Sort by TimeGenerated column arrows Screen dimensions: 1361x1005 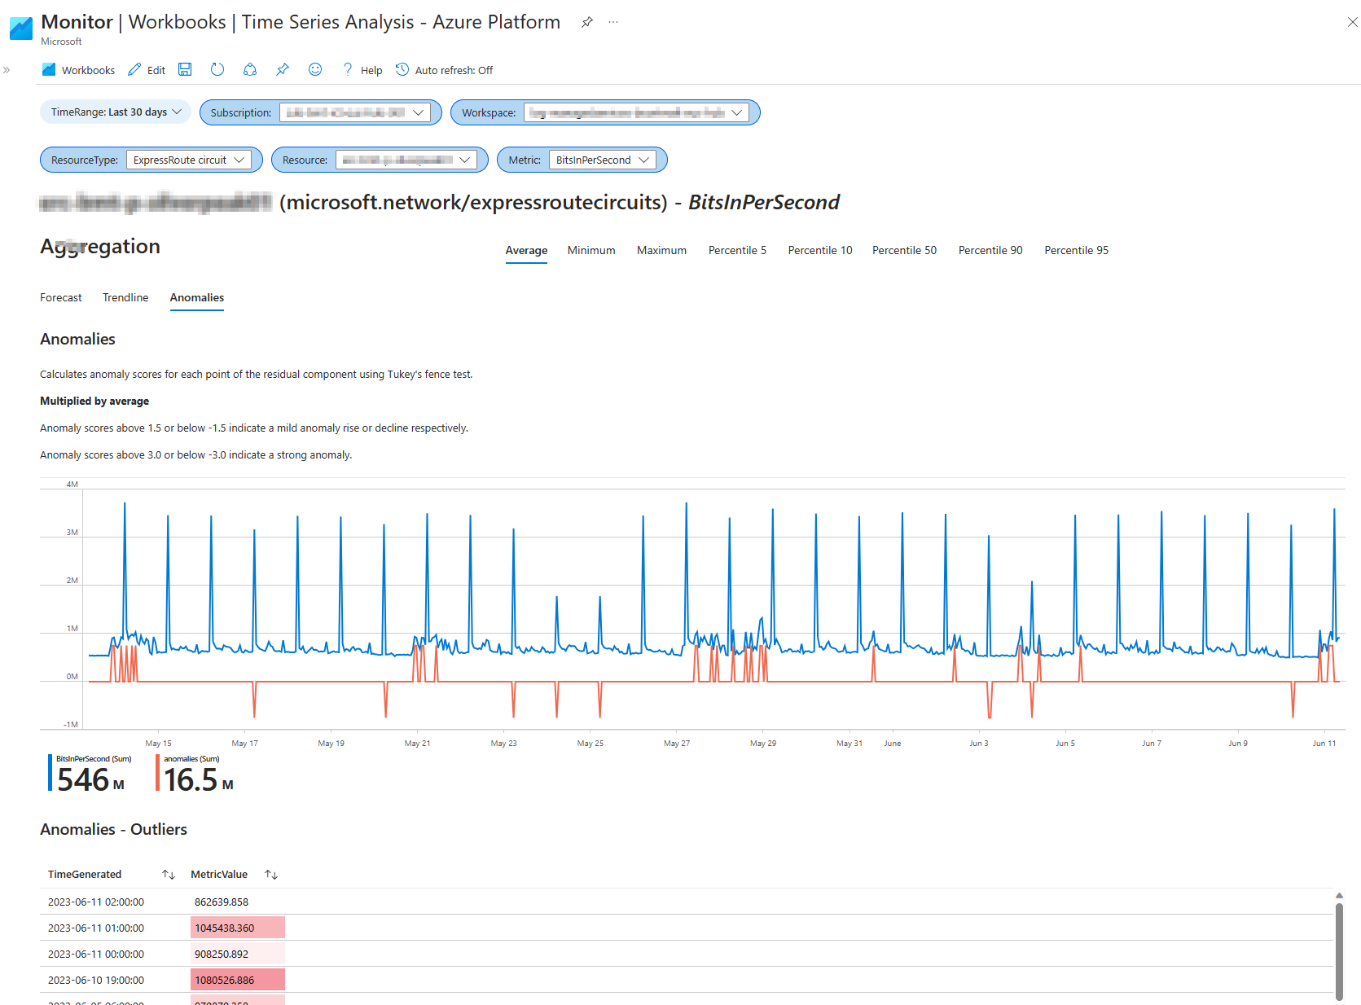pos(169,875)
